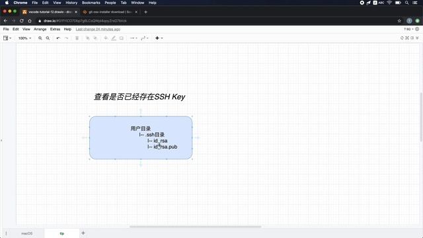Screen dimensions: 423x238
Task: Click the left connection arrow of shape
Action: tap(84, 138)
